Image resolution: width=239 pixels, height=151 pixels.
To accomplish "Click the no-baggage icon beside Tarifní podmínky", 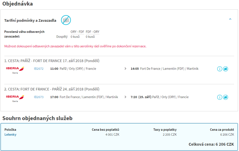I will (66, 20).
